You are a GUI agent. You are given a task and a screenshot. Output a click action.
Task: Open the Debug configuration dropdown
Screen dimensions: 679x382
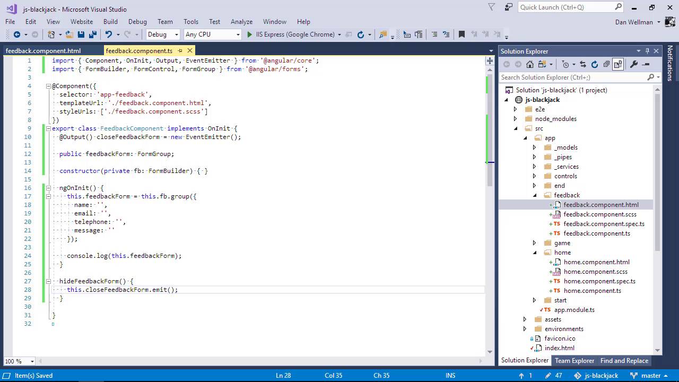pos(163,34)
